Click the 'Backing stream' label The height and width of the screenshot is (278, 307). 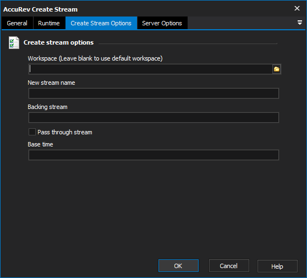pyautogui.click(x=47, y=107)
